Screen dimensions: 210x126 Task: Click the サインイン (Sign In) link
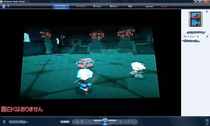[x=164, y=7]
